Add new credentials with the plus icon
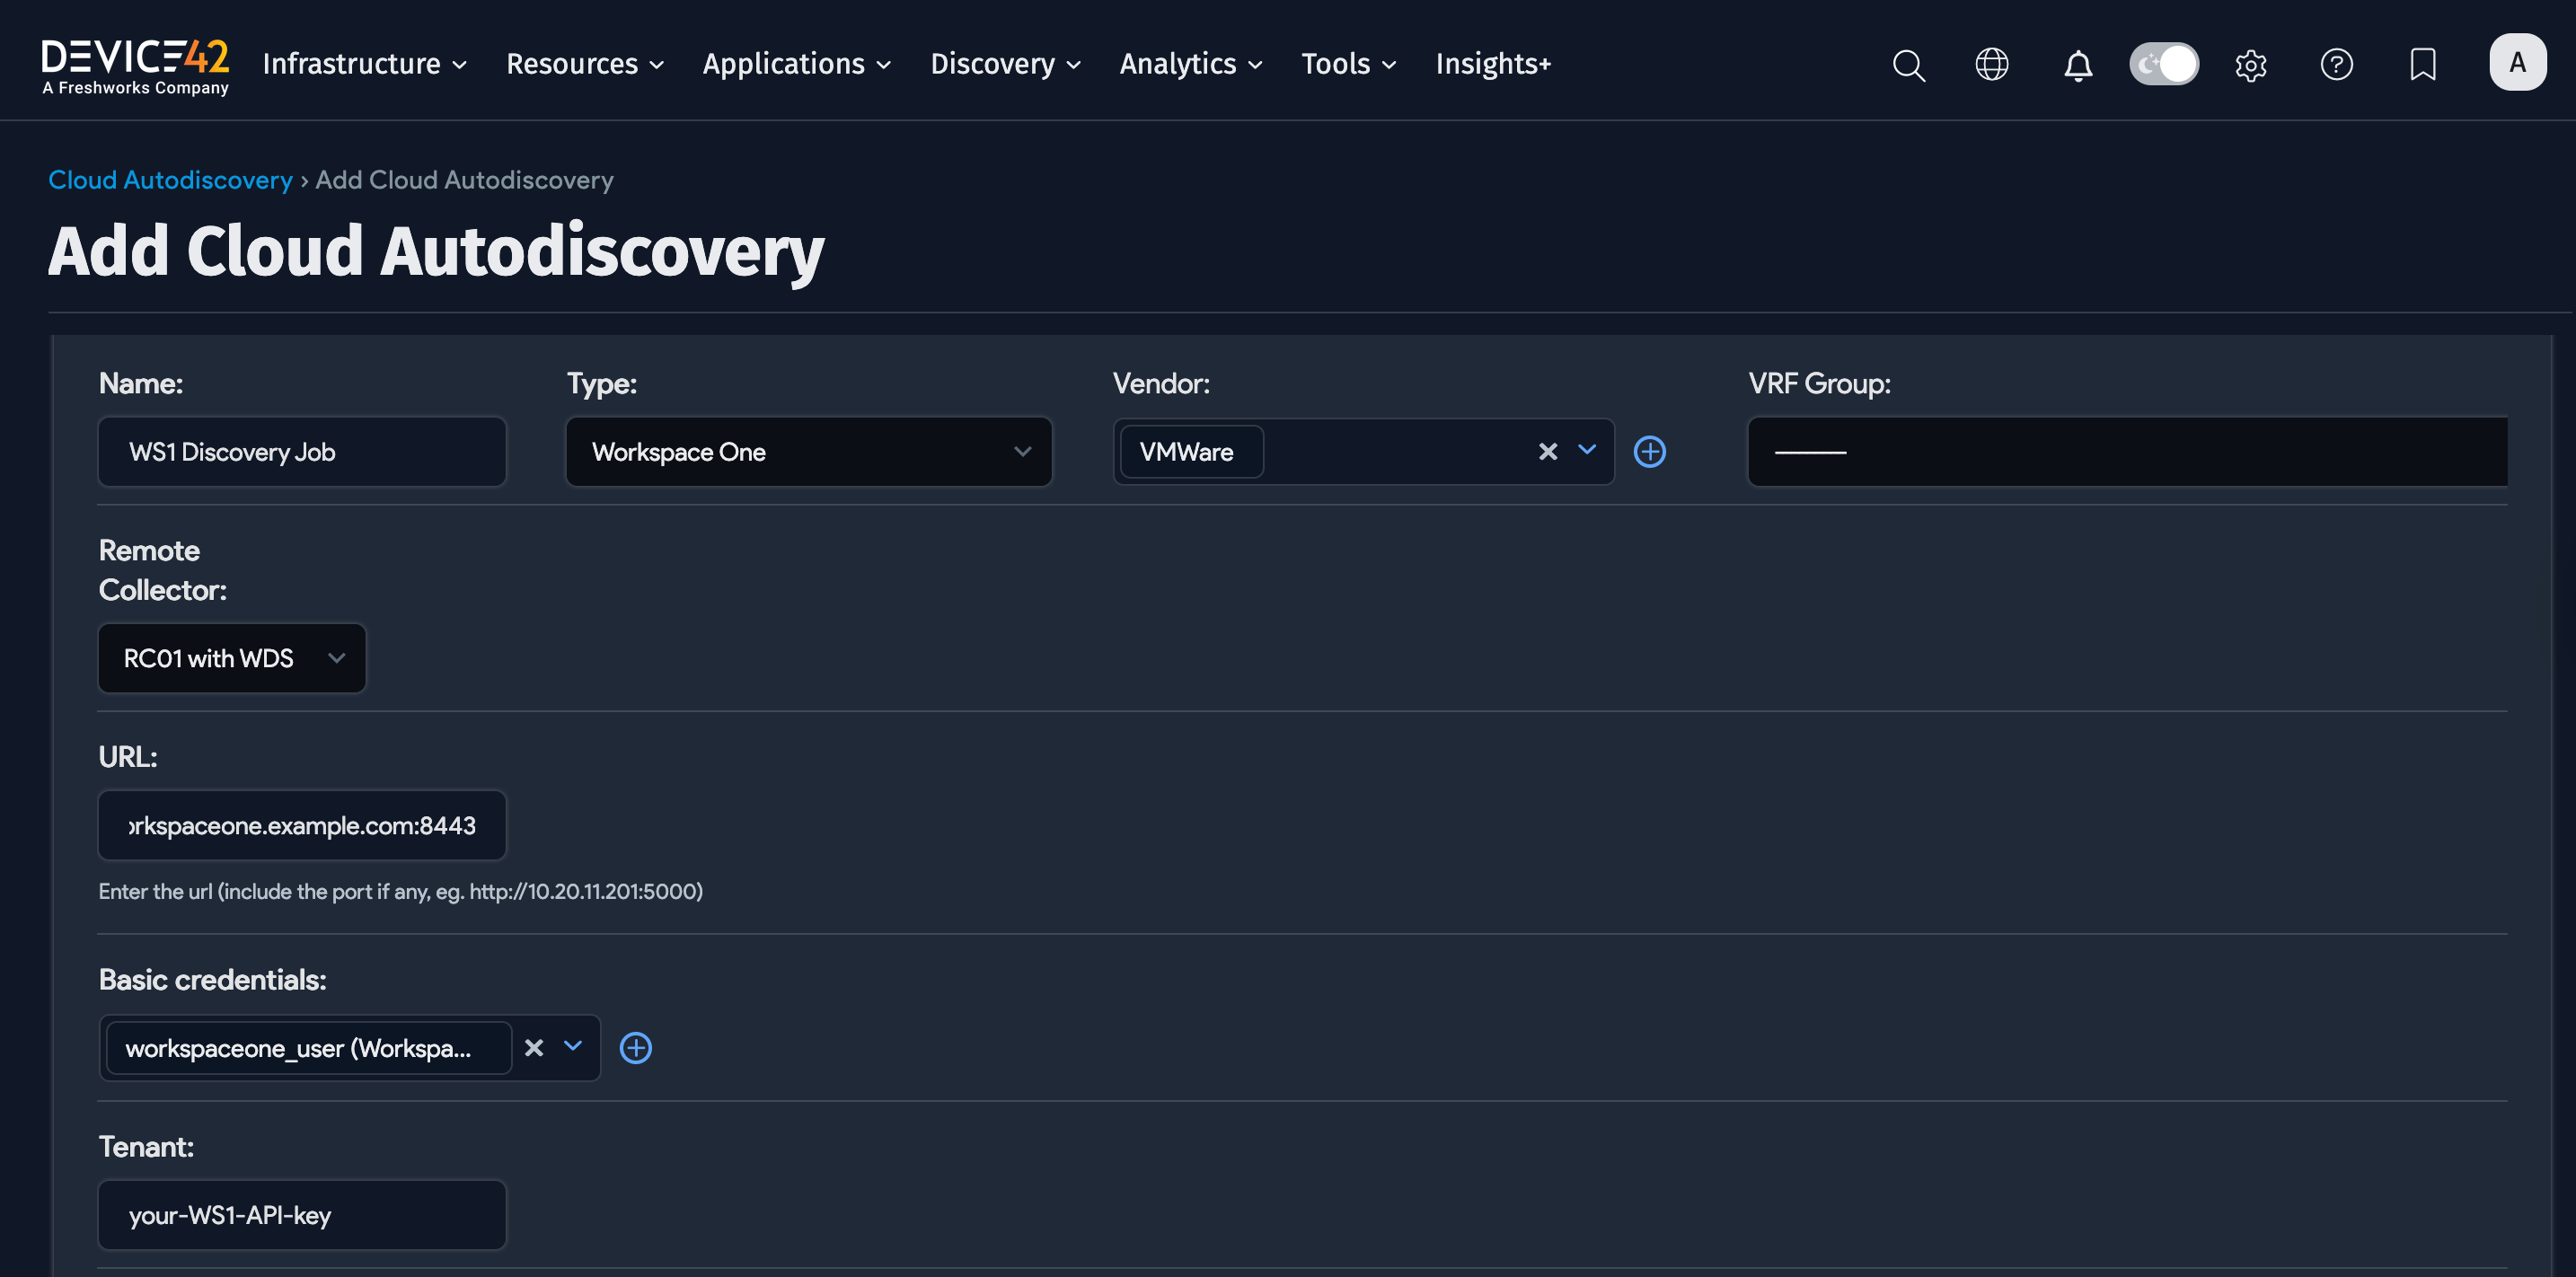Image resolution: width=2576 pixels, height=1277 pixels. (636, 1047)
